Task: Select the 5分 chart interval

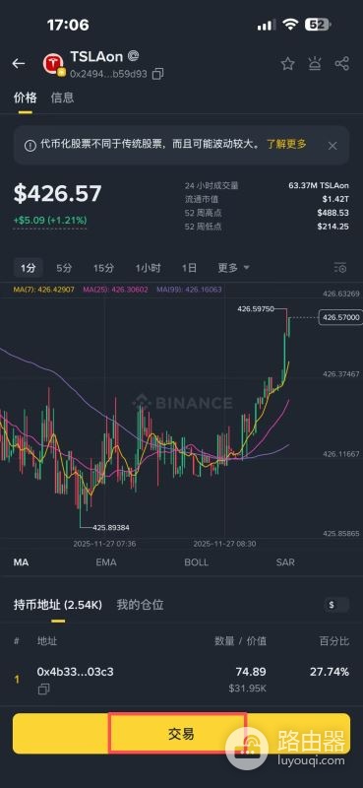Action: point(64,268)
